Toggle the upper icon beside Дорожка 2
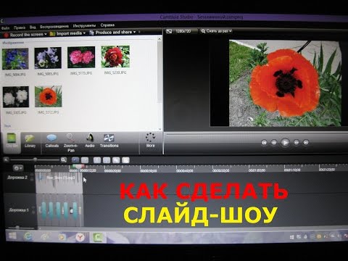Image resolution: width=348 pixels, height=261 pixels. point(32,175)
